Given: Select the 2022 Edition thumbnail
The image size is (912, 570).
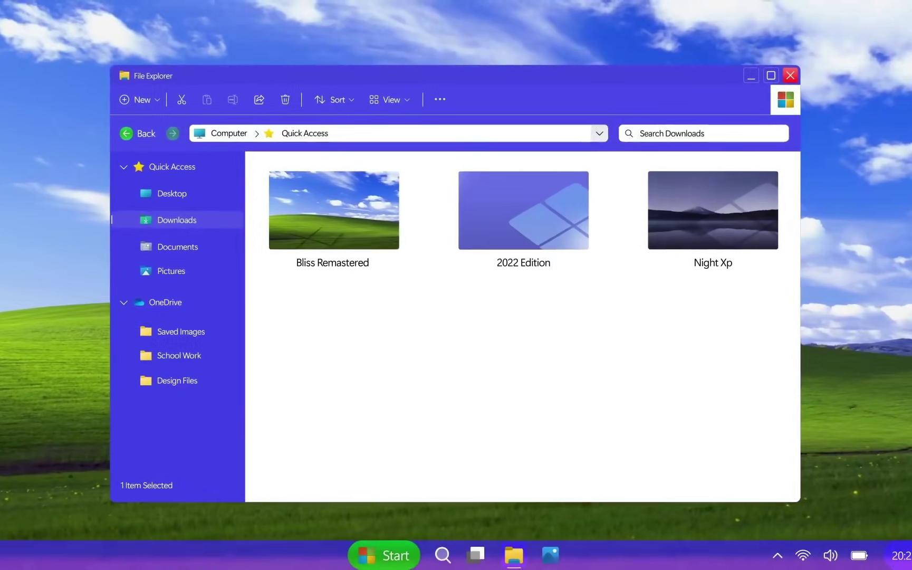Looking at the screenshot, I should (523, 210).
